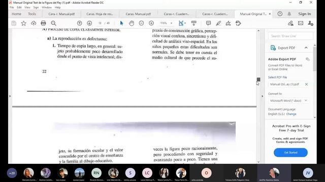Open the notifications bell icon
Screen dimensions: 325x182
click(289, 14)
